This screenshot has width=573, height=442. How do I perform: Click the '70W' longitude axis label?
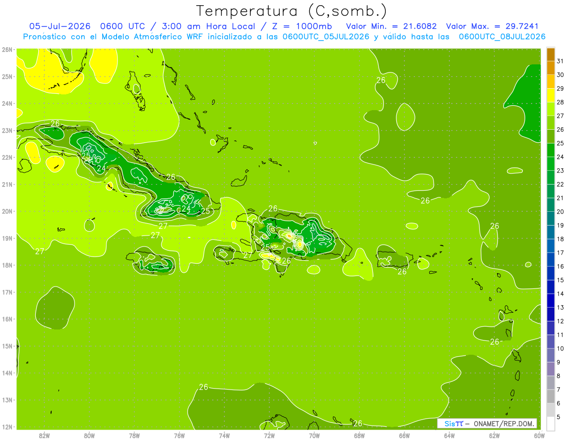point(314,435)
